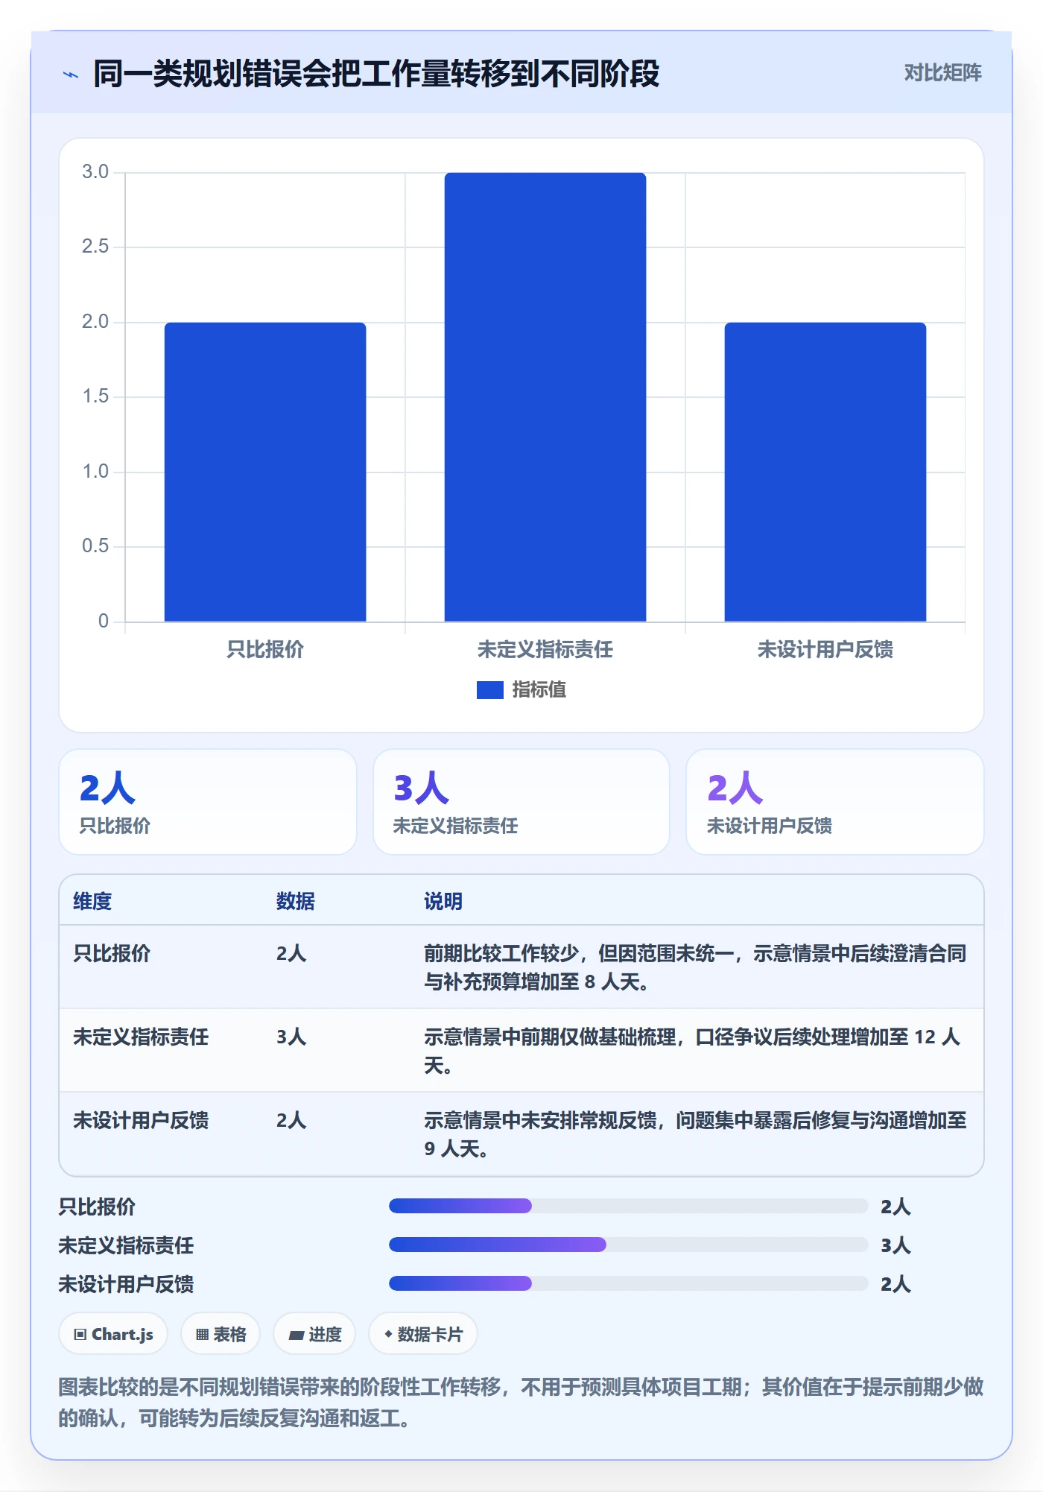Click the 只比报价 progress bar
The width and height of the screenshot is (1043, 1492).
click(x=629, y=1206)
